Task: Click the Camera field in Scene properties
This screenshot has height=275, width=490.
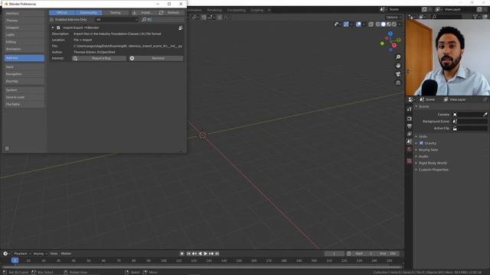Action: click(x=467, y=115)
